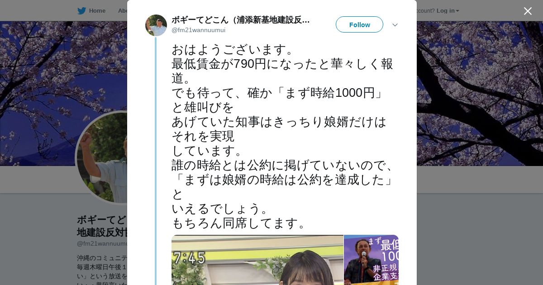Viewport: 543px width, 285px height.
Task: View the large profile photo behind the overlay
Action: click(102, 158)
